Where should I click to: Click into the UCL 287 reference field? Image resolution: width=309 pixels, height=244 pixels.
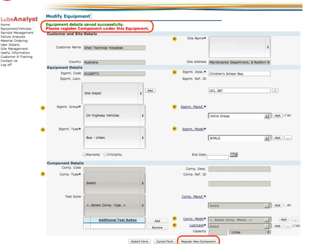click(240, 90)
